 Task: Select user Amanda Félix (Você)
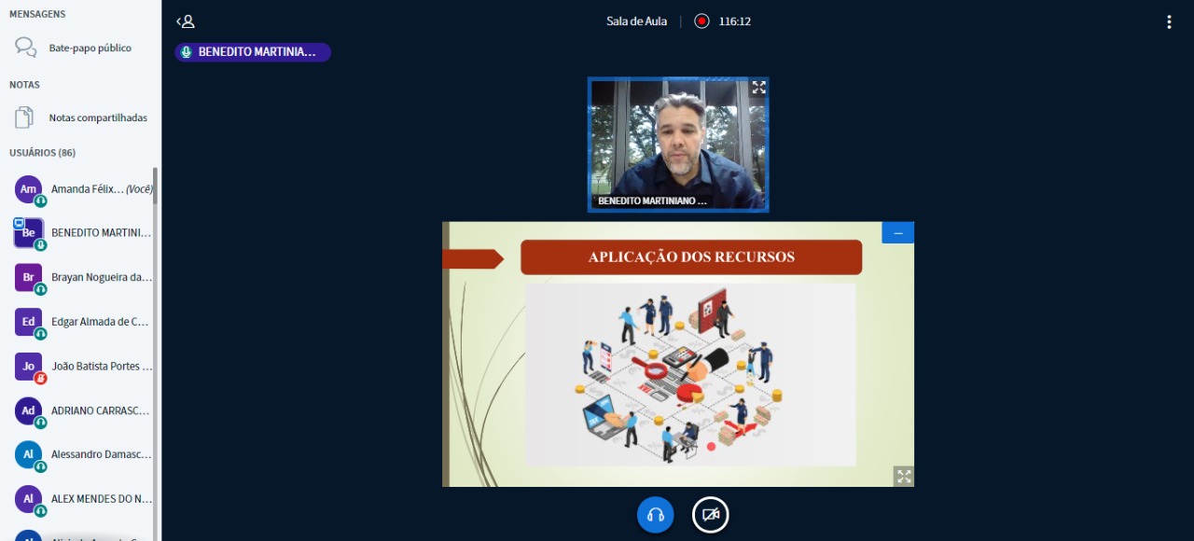pos(80,189)
